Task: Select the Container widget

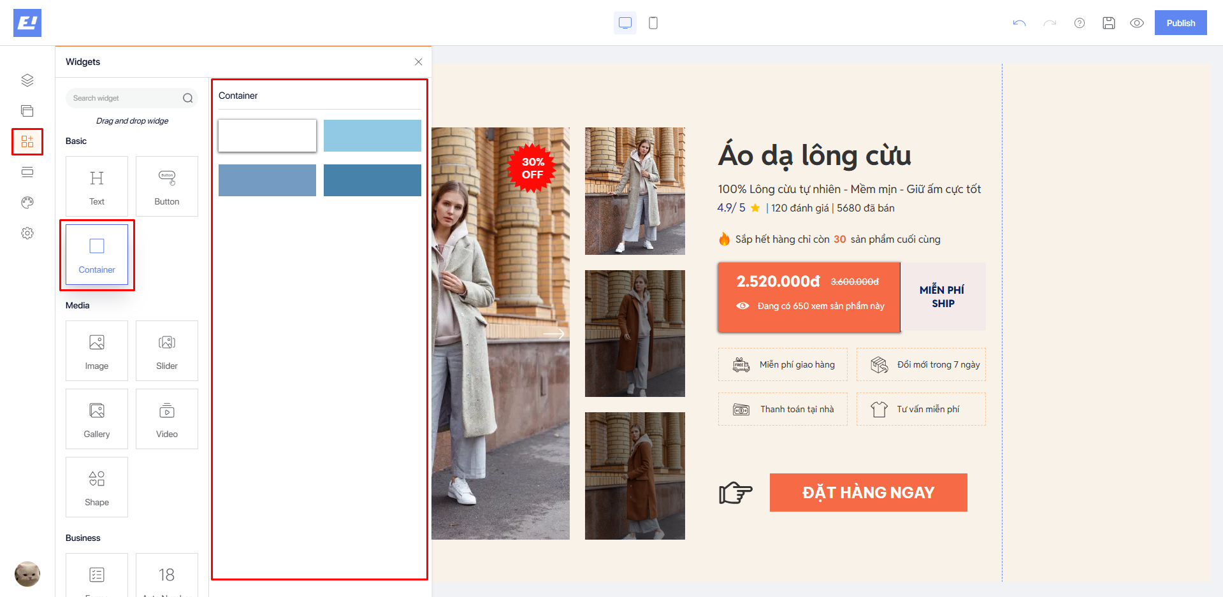Action: point(97,254)
